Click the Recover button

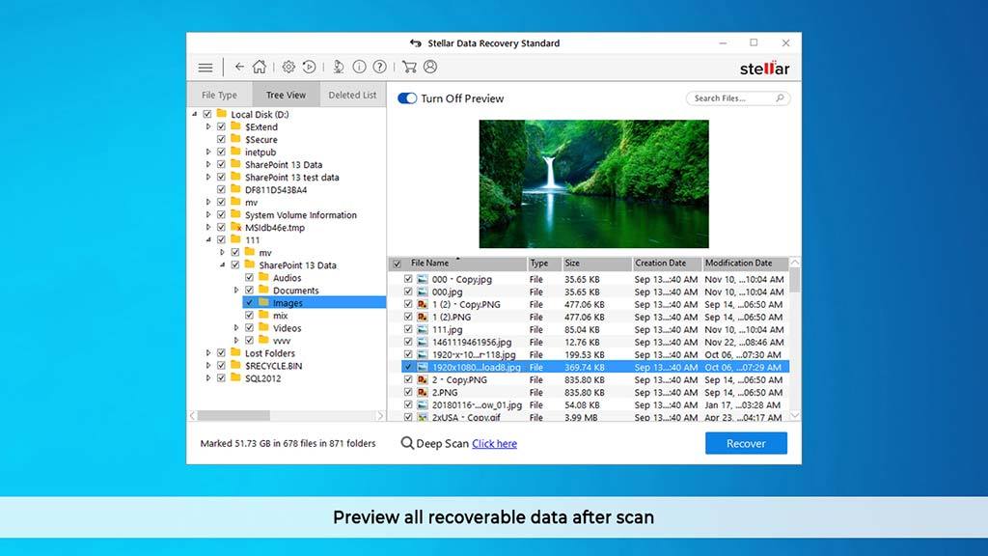(746, 443)
